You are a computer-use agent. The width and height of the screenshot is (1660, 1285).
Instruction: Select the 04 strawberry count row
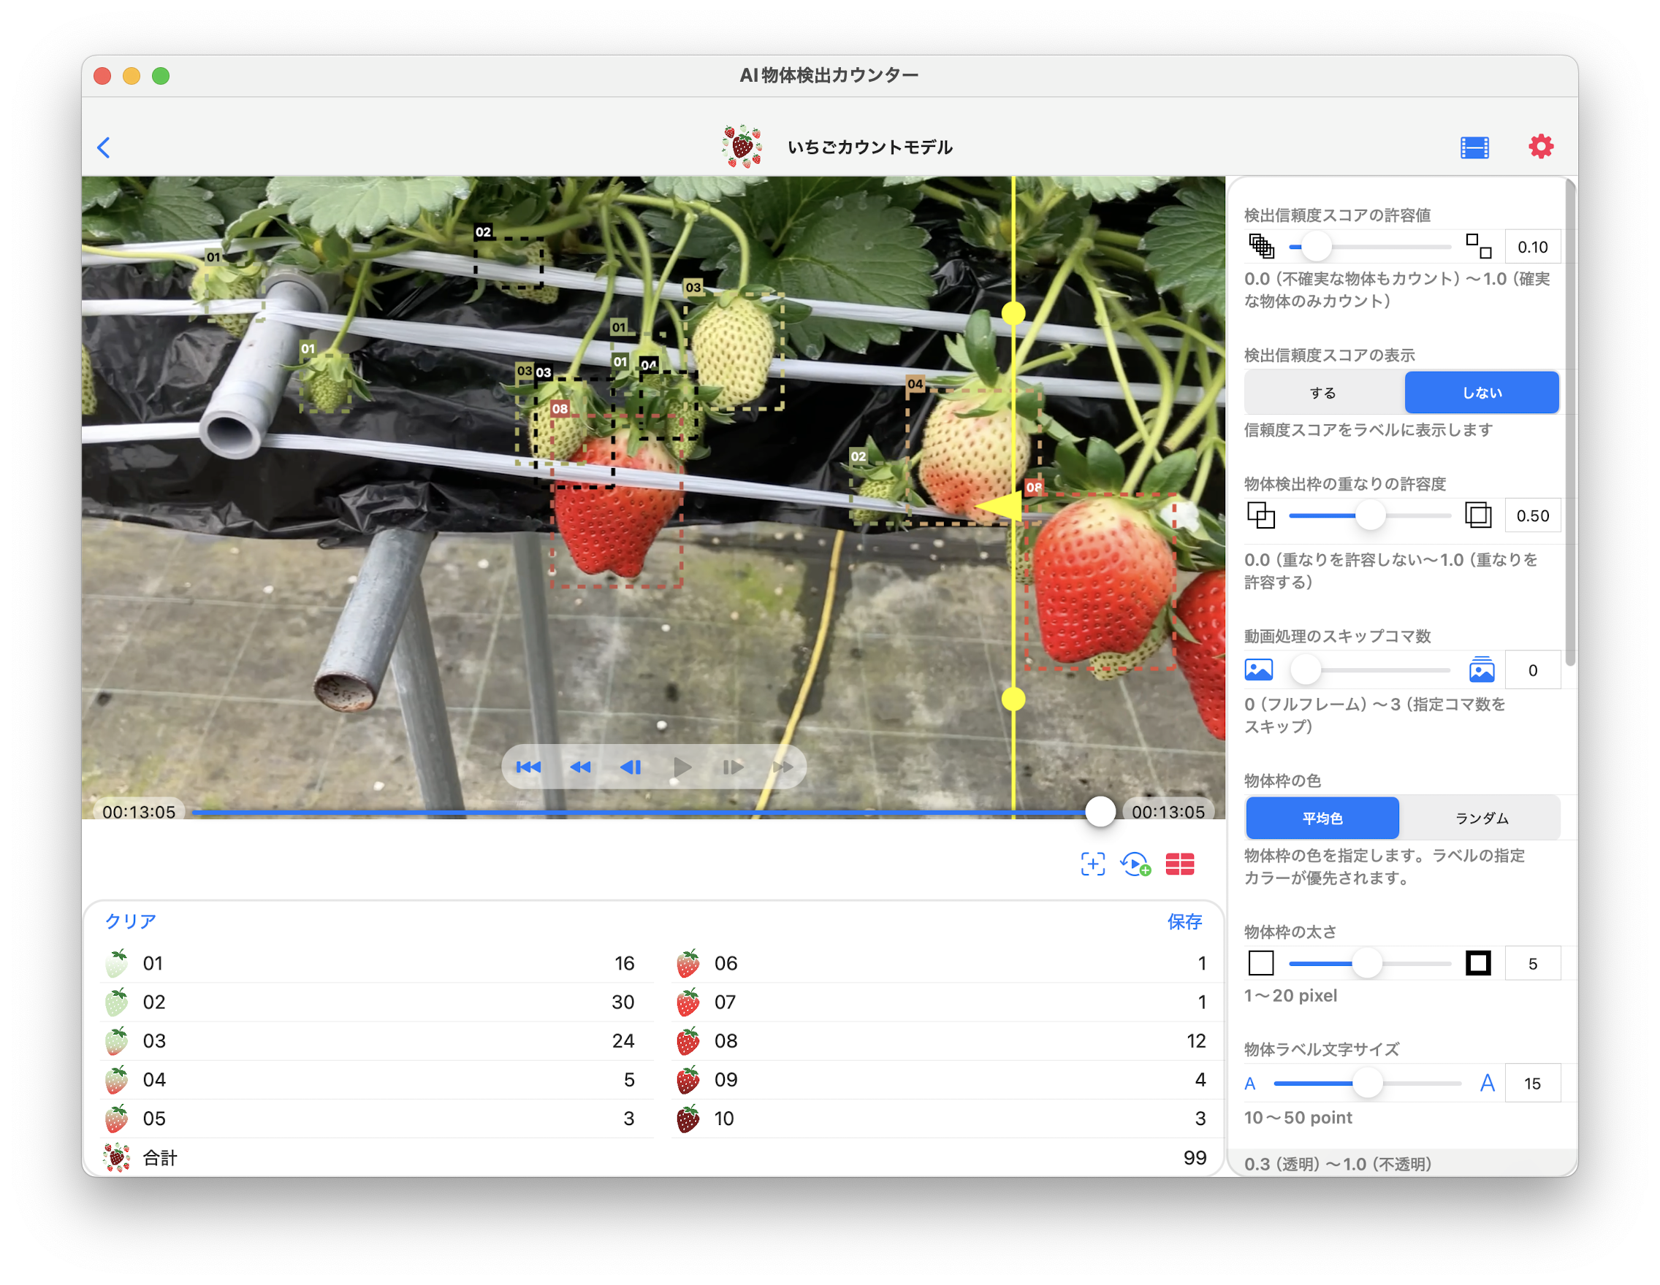click(x=377, y=1079)
